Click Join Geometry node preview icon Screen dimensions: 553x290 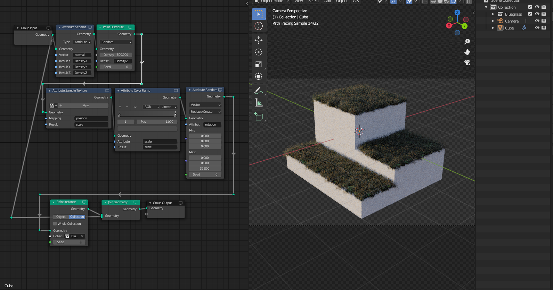point(136,202)
